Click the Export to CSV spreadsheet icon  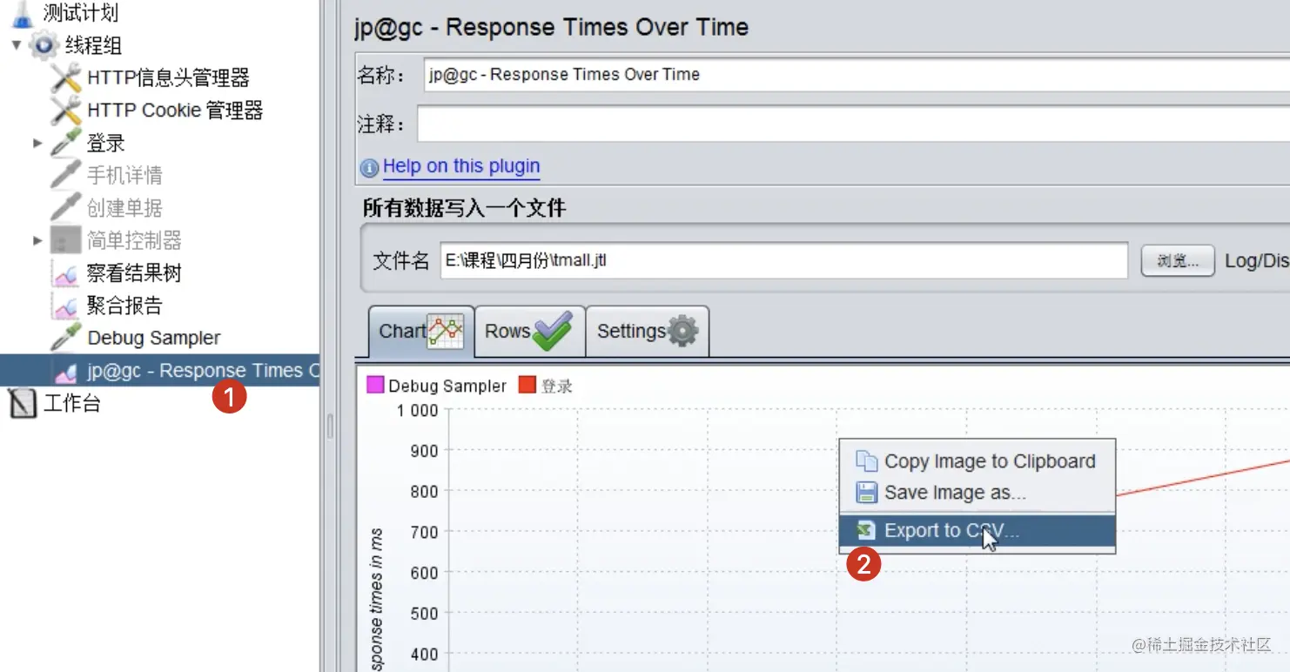point(867,530)
